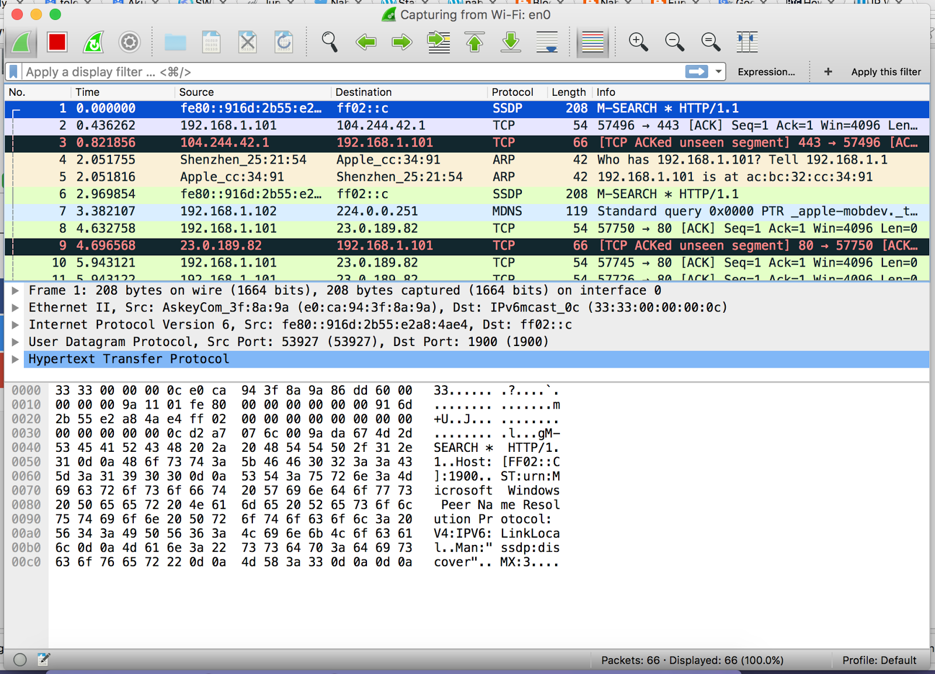Sort by the Protocol column header
The image size is (935, 674).
[517, 92]
